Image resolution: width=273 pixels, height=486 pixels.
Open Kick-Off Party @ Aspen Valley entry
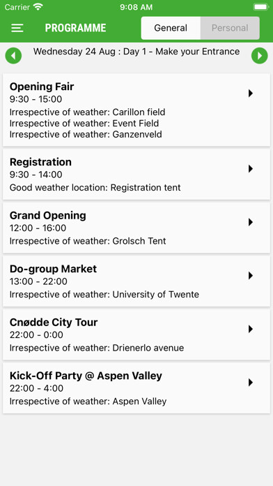pyautogui.click(x=136, y=388)
